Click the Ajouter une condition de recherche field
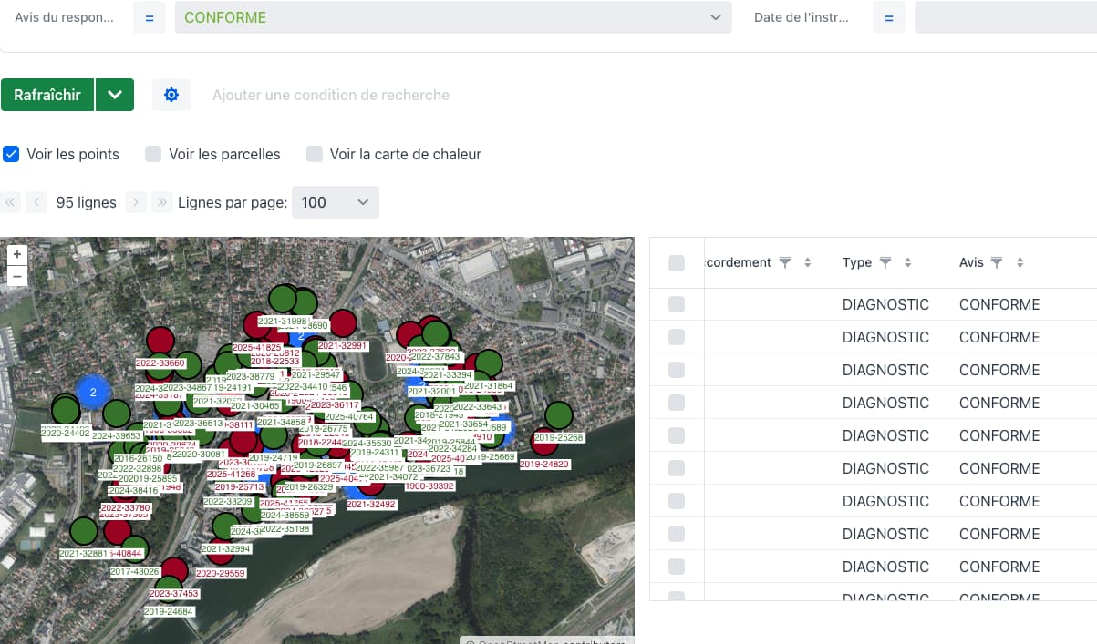Screen dimensions: 1097x644 coord(331,95)
